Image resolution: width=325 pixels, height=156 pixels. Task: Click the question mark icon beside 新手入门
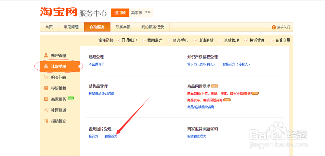(274, 27)
